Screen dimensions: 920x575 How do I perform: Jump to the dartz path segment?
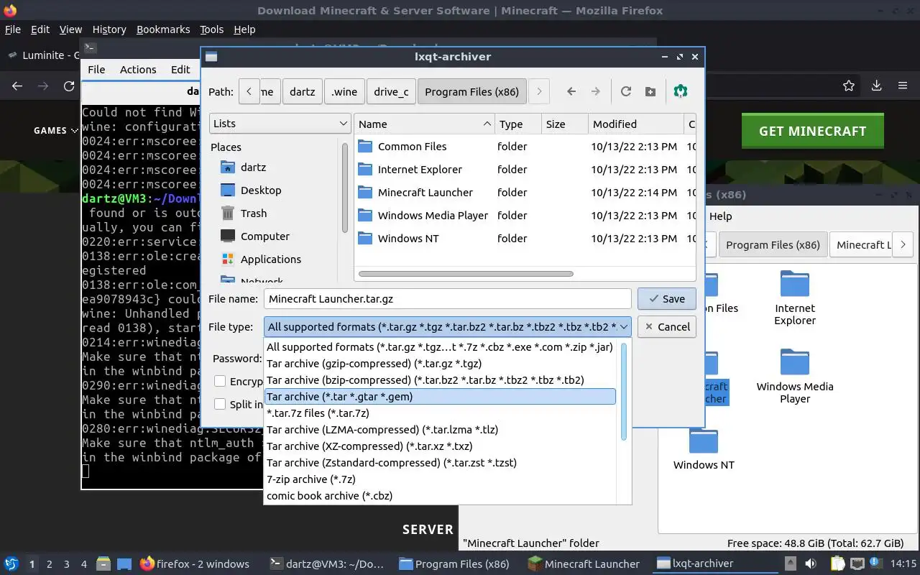303,91
